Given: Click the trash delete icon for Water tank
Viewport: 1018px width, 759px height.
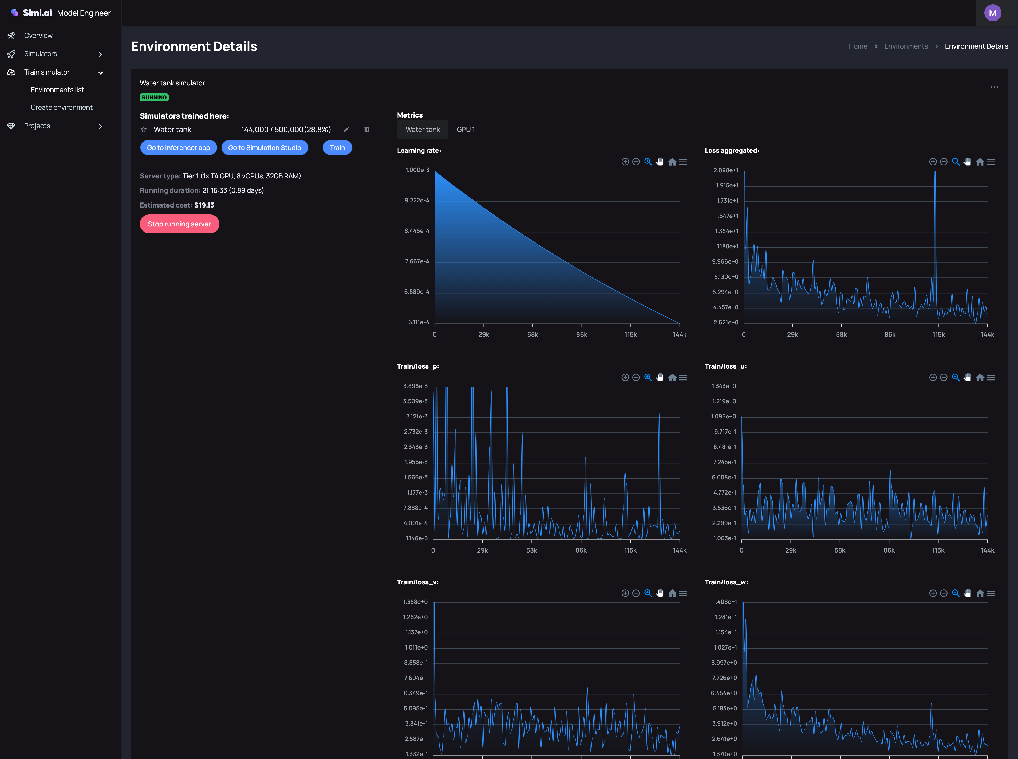Looking at the screenshot, I should click(x=366, y=130).
